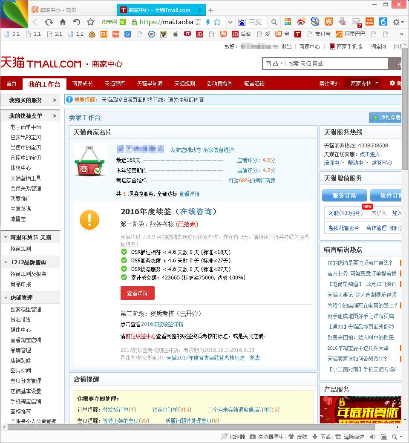Open 在线咨询 link in renewal heading
Viewport: 409px width, 443px height.
point(196,212)
